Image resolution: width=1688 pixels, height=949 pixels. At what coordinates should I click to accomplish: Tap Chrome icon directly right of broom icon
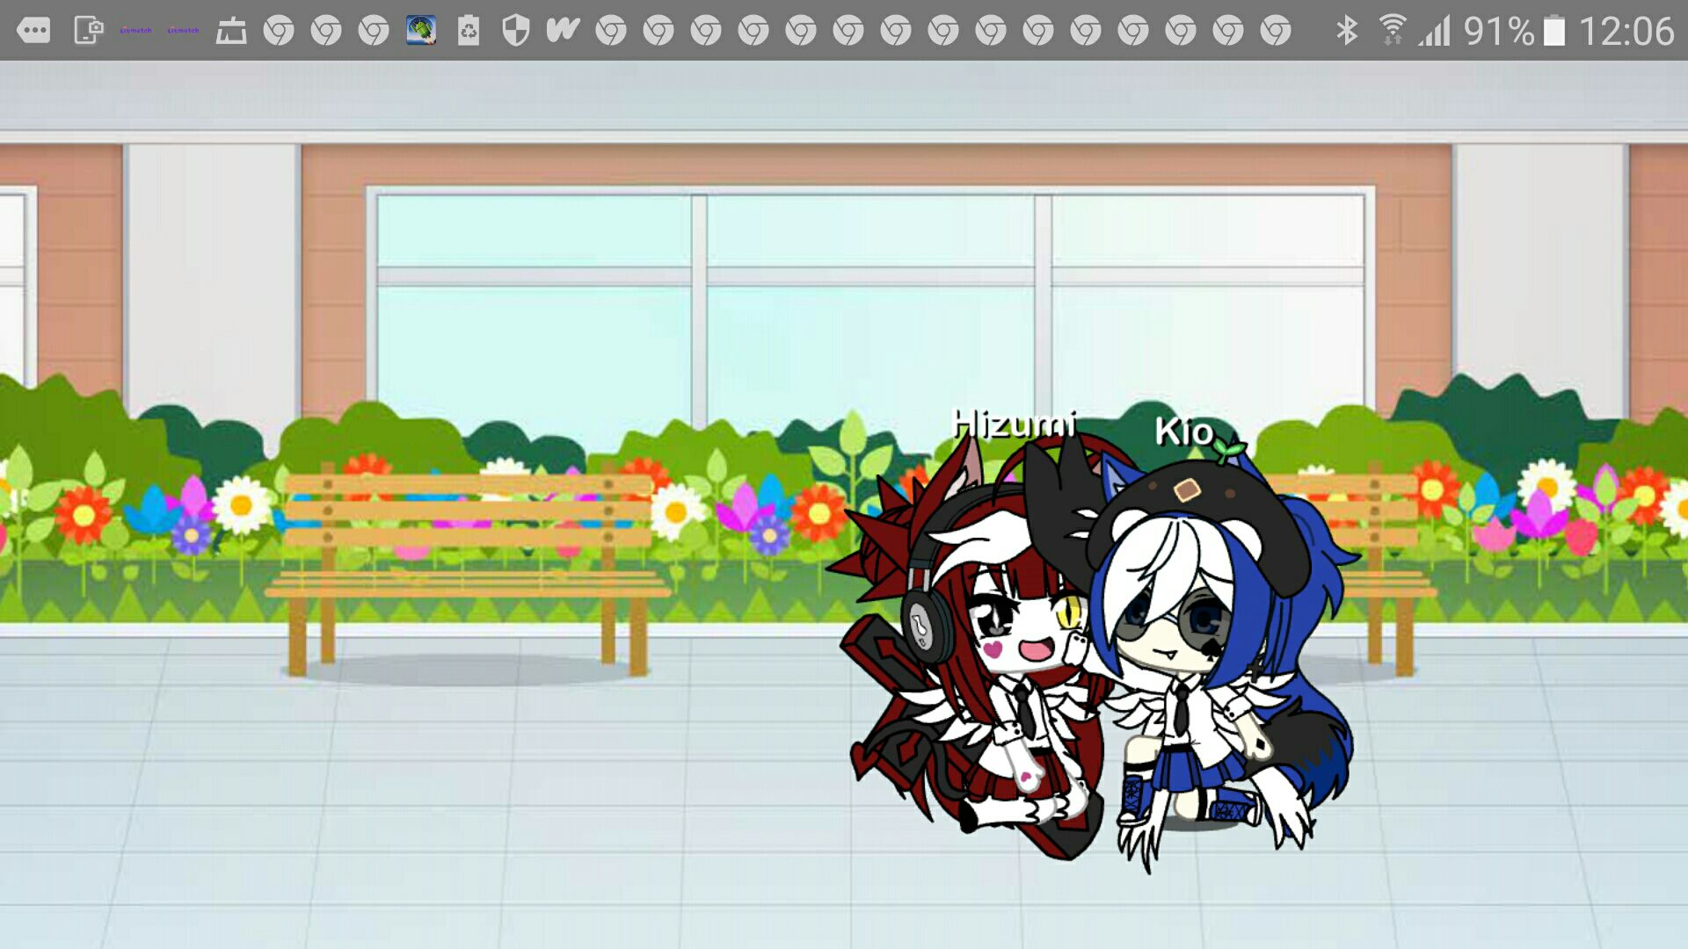(x=279, y=32)
